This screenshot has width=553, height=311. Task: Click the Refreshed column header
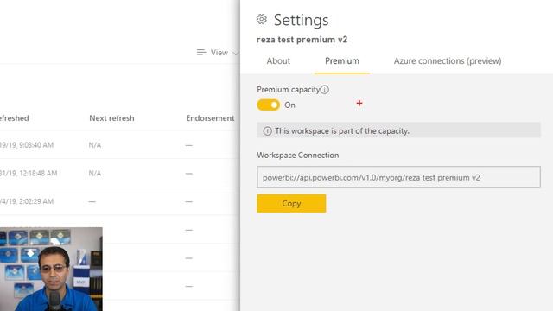tap(15, 118)
